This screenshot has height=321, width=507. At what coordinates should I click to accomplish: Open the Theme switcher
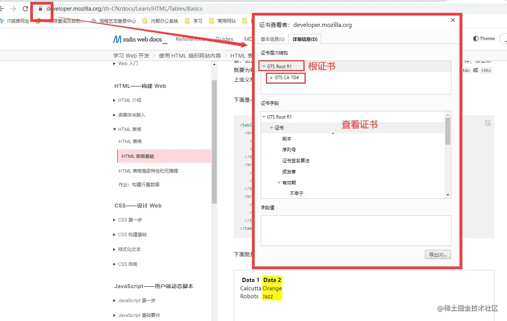[484, 39]
